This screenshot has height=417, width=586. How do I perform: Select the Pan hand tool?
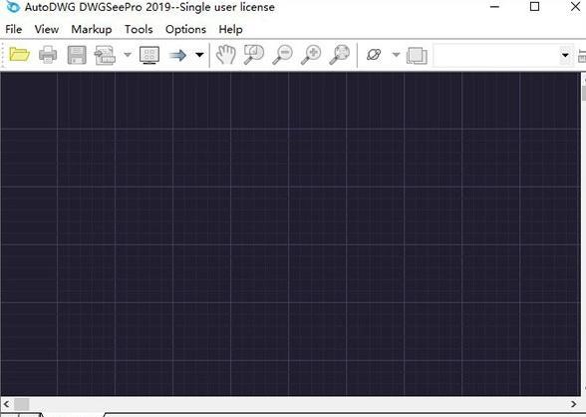click(225, 55)
